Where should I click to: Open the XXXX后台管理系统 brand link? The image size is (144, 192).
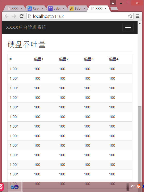pyautogui.click(x=26, y=27)
